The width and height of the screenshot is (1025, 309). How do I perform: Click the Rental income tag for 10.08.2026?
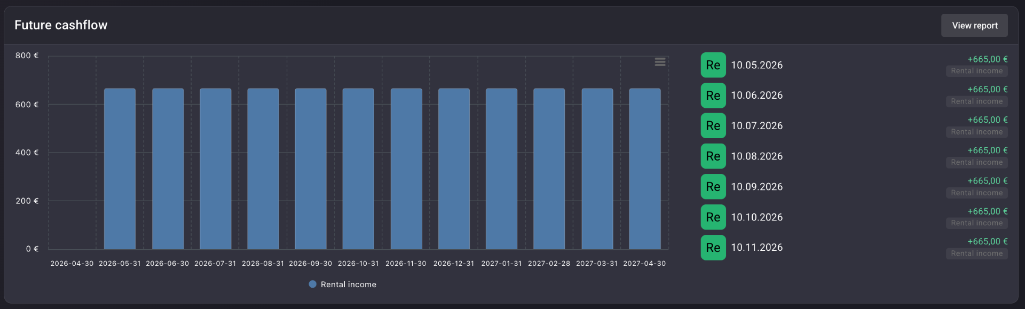coord(977,162)
